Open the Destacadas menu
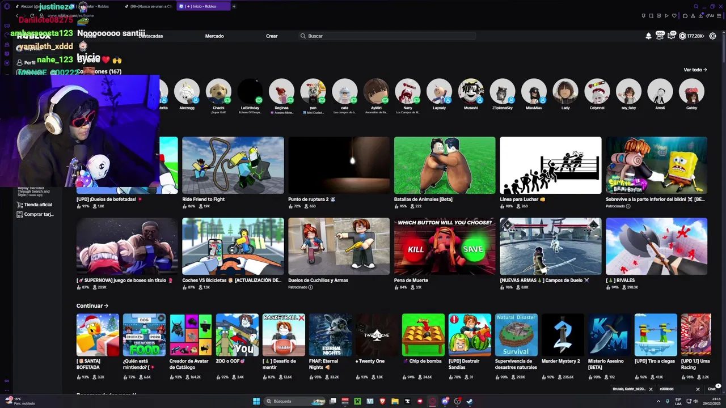The height and width of the screenshot is (408, 726). pyautogui.click(x=151, y=36)
